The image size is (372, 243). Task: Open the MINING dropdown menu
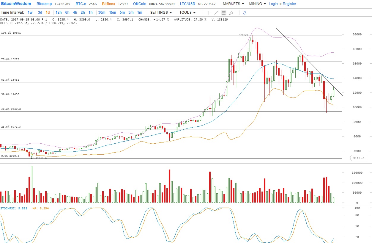[x=257, y=4]
